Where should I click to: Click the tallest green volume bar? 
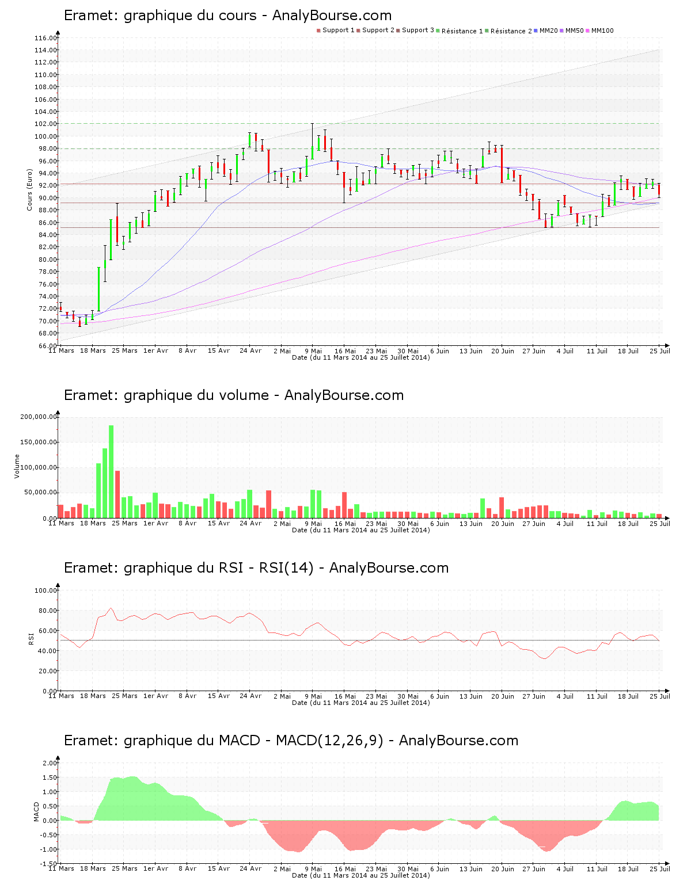111,472
